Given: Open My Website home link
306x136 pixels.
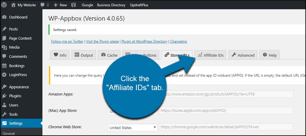Looking at the screenshot, I should [x=24, y=5].
